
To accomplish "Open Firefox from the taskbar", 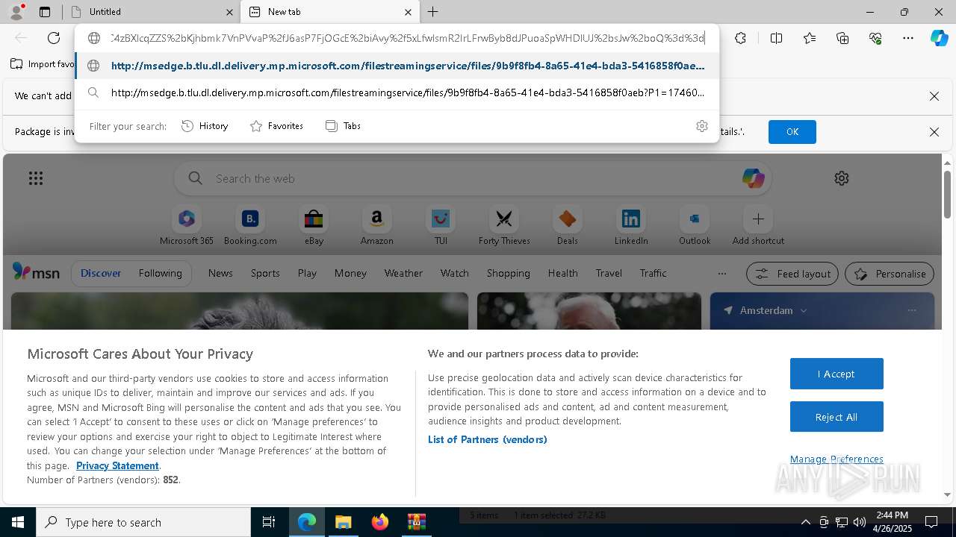I will coord(380,522).
